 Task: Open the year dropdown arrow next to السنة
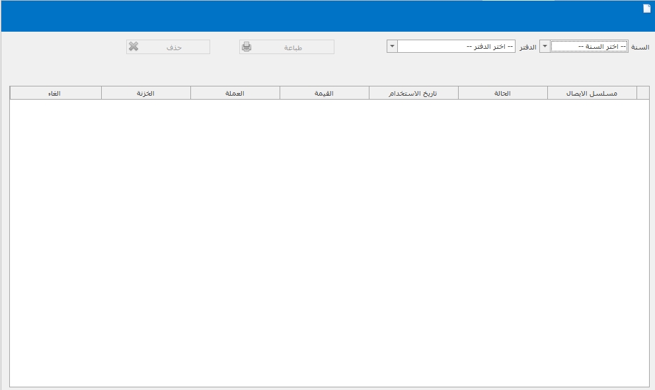[545, 46]
